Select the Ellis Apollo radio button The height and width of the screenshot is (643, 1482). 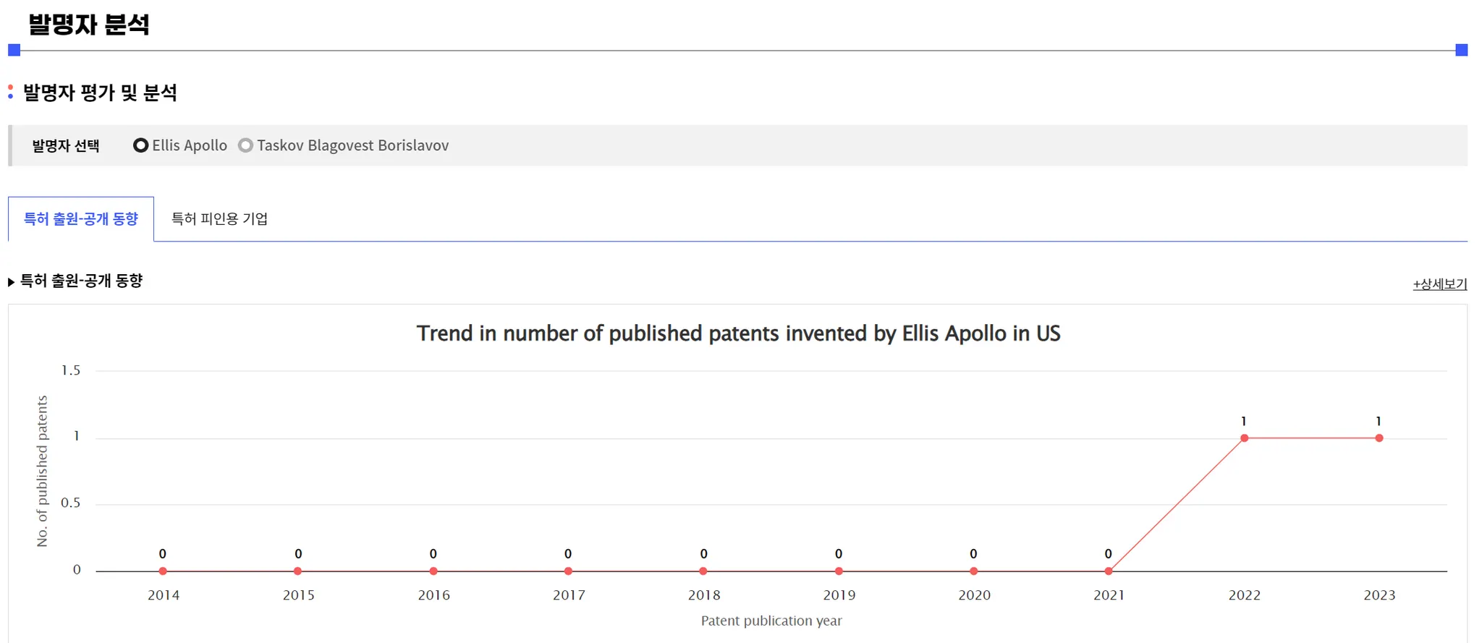[x=141, y=145]
